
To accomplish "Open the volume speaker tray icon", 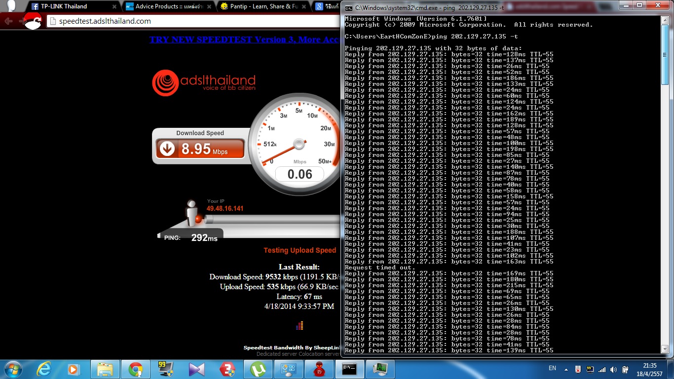I will [x=614, y=369].
